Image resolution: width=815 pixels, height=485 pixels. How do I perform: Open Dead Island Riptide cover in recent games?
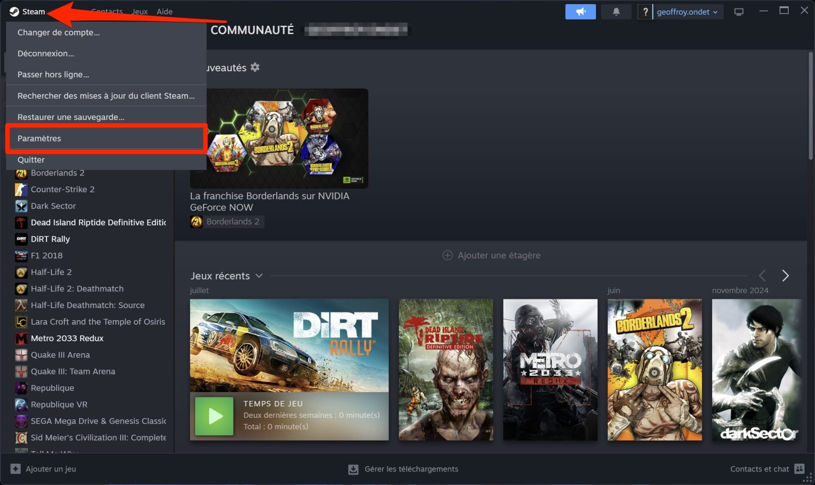tap(446, 370)
